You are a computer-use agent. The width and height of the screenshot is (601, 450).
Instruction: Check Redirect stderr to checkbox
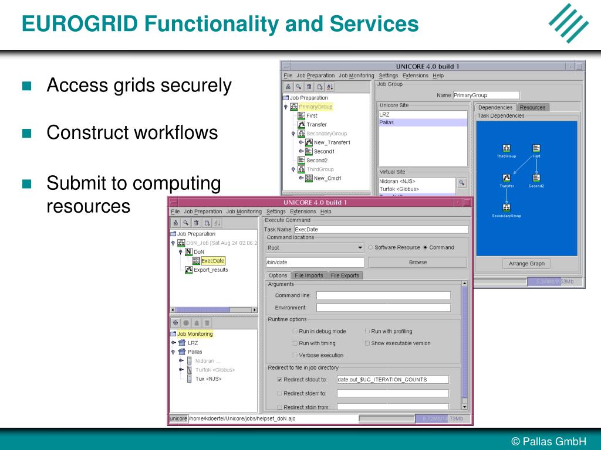click(x=279, y=393)
